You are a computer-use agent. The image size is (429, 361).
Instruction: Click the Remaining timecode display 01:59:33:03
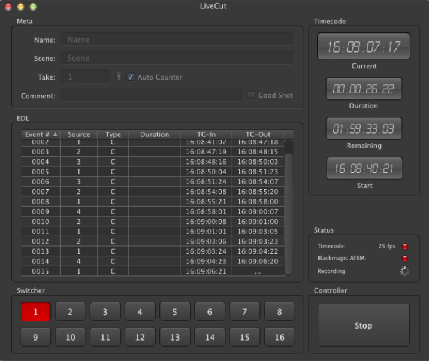(364, 129)
